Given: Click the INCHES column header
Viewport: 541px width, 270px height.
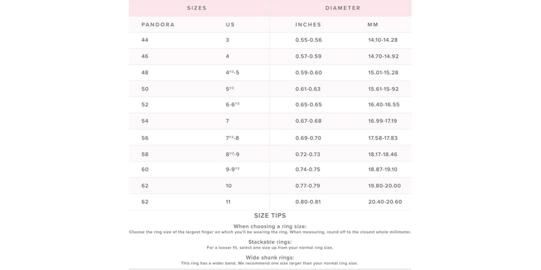Looking at the screenshot, I should pos(308,24).
